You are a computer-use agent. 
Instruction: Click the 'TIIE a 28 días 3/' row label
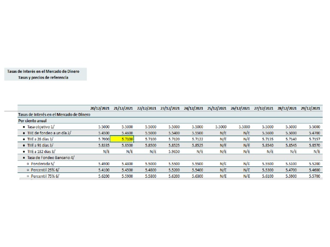point(40,139)
